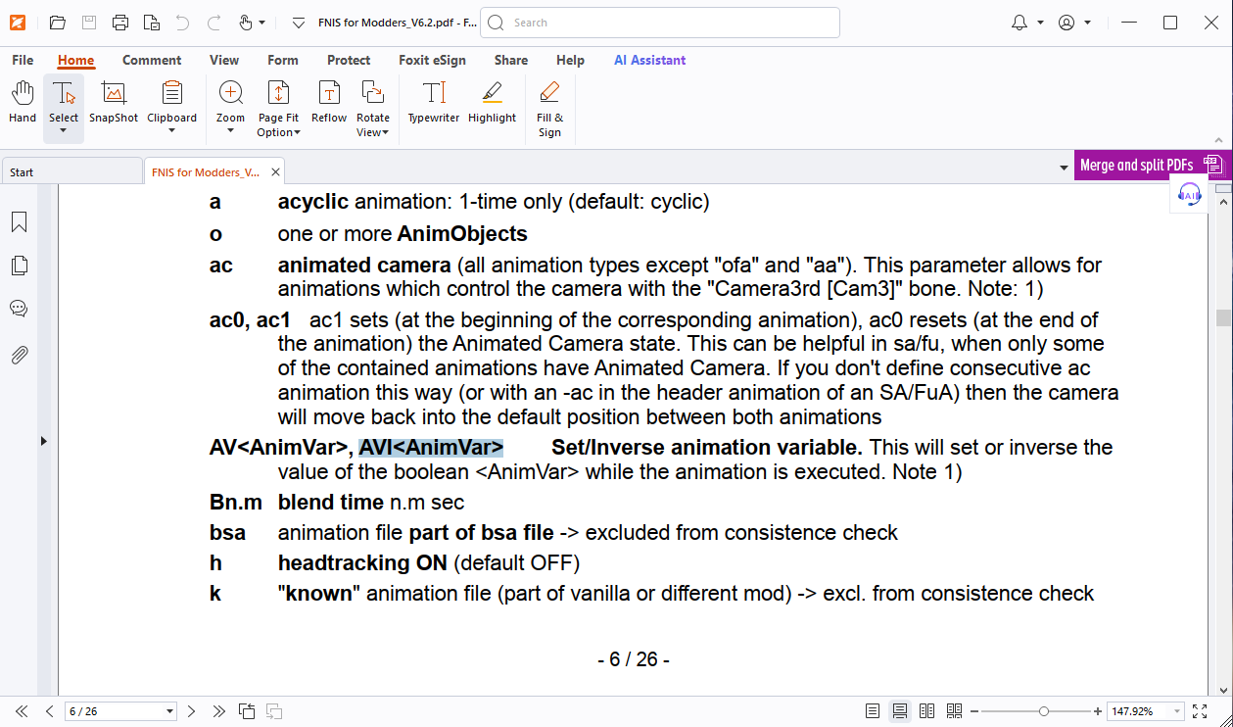Screen dimensions: 1233x727
Task: Click the Zoom tool icon
Action: 231,94
